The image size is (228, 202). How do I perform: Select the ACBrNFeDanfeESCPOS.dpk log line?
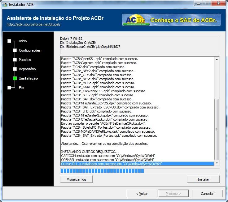(137, 103)
